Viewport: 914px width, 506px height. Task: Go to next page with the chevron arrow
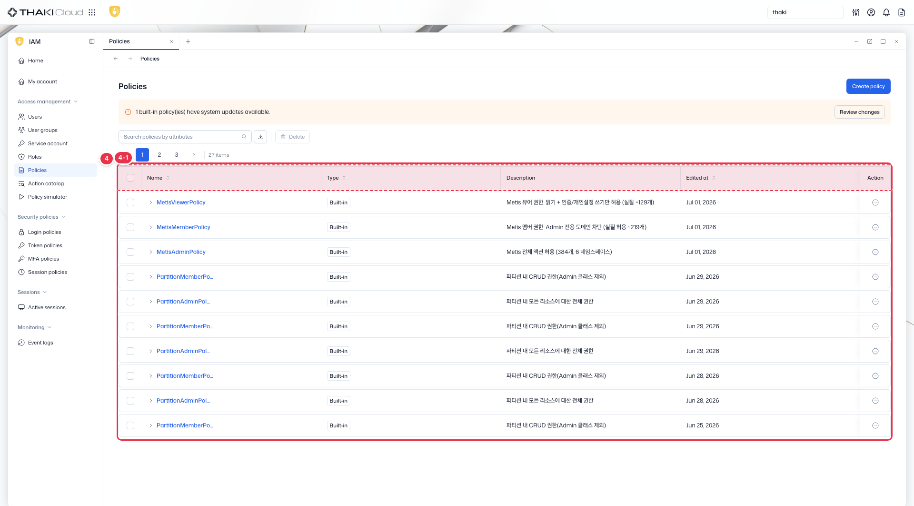click(194, 155)
